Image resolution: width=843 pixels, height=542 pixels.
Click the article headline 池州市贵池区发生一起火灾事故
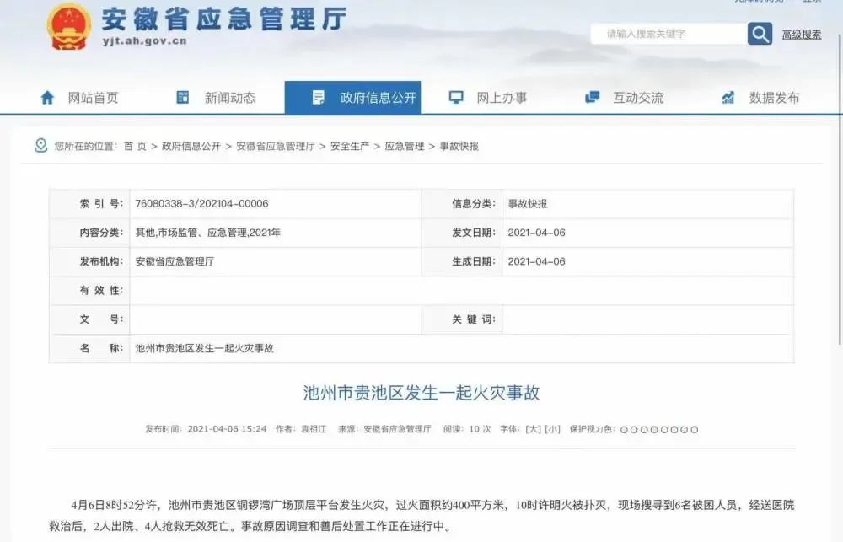pyautogui.click(x=421, y=393)
